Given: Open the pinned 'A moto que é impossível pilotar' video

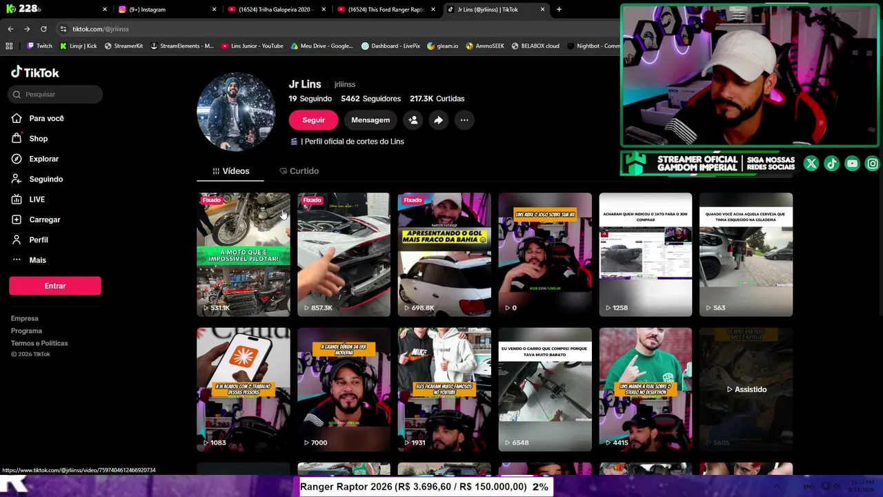Looking at the screenshot, I should pyautogui.click(x=243, y=255).
